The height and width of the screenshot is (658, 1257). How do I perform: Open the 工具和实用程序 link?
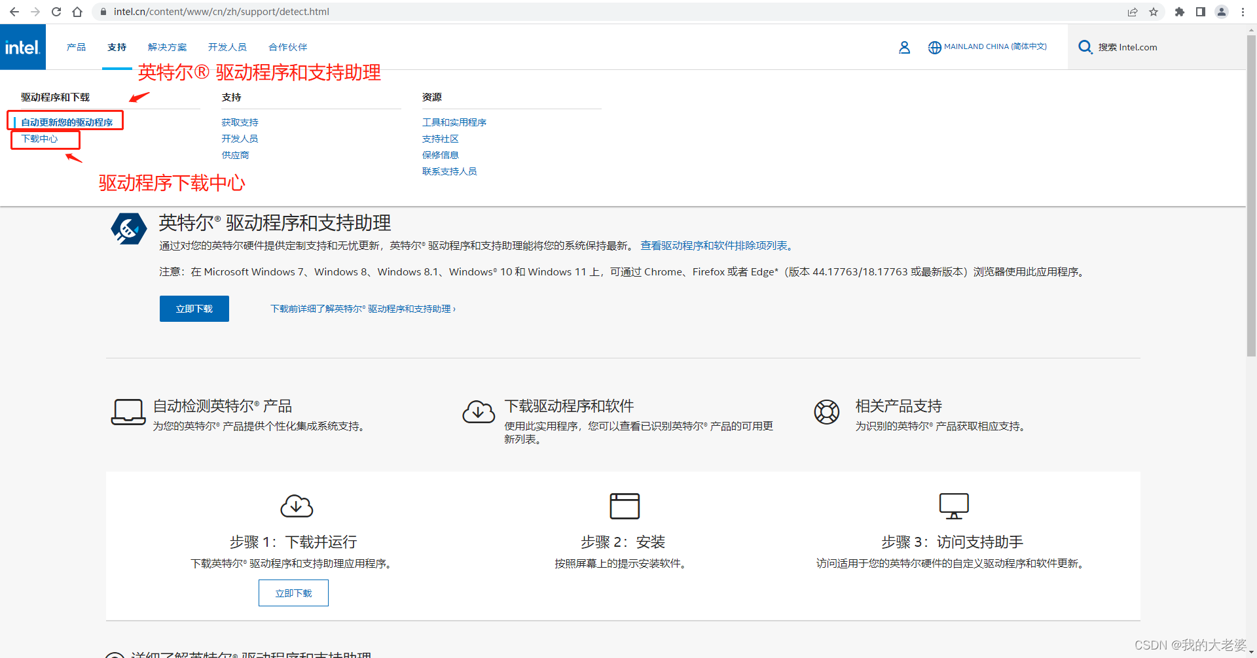[x=454, y=122]
